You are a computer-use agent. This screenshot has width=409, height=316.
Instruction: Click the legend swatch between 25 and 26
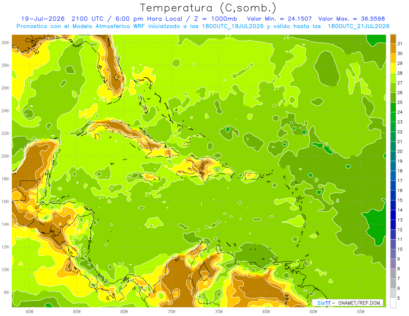pos(393,97)
